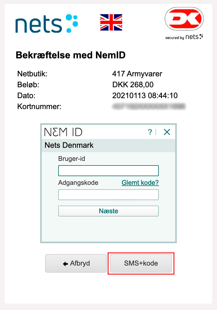217x310 pixels.
Task: Choose the SMS+kode button
Action: 141,263
